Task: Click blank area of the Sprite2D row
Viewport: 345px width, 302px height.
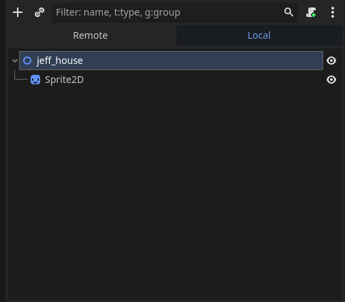Action: [x=202, y=80]
